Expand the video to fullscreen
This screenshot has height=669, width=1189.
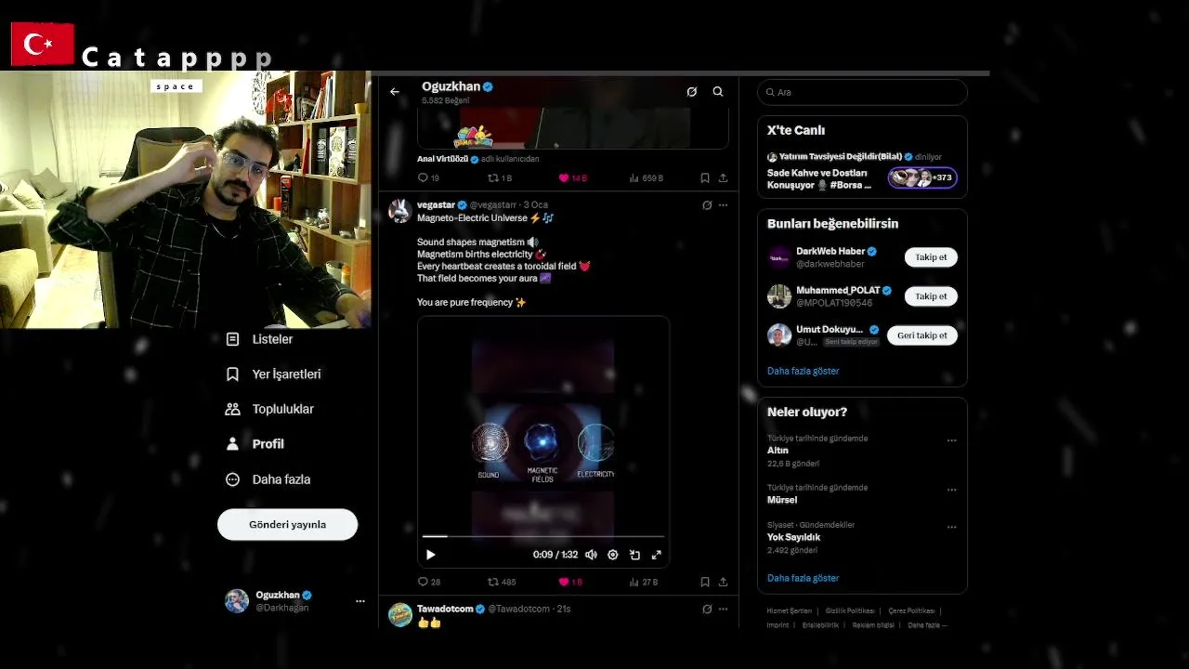[657, 555]
